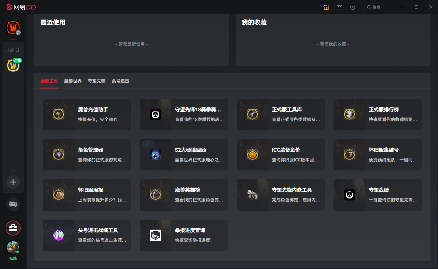Click the 暂无最近使用 placeholder text
This screenshot has width=438, height=269.
[132, 44]
